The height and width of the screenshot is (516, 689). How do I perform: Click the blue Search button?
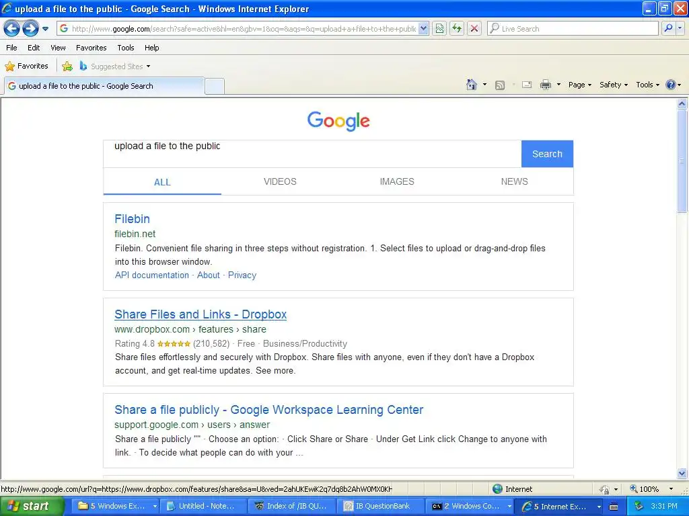coord(547,154)
